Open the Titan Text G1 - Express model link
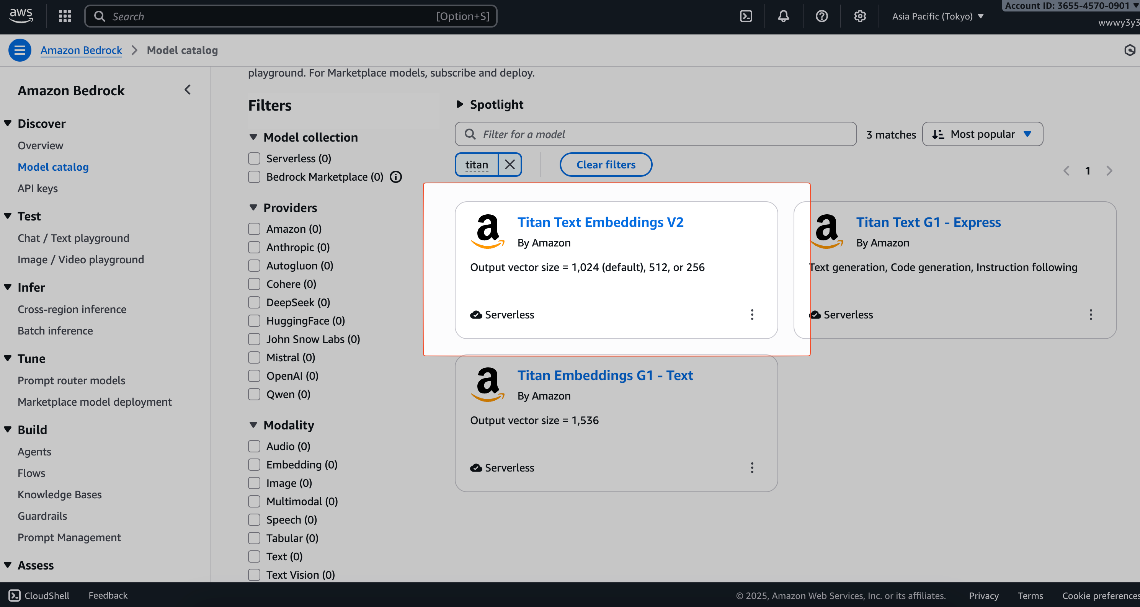The image size is (1140, 607). [x=928, y=222]
